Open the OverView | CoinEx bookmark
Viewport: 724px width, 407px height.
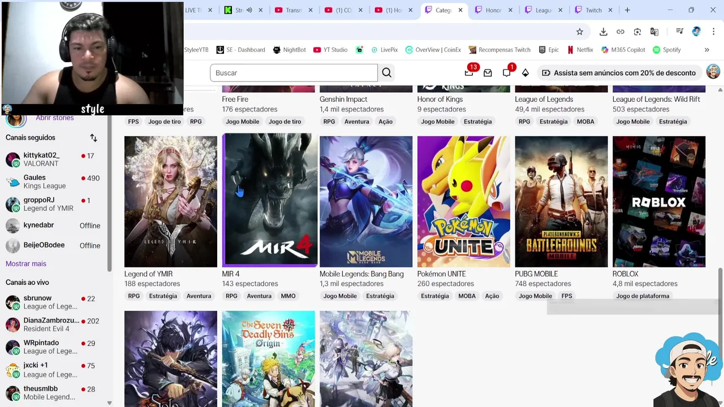point(433,50)
